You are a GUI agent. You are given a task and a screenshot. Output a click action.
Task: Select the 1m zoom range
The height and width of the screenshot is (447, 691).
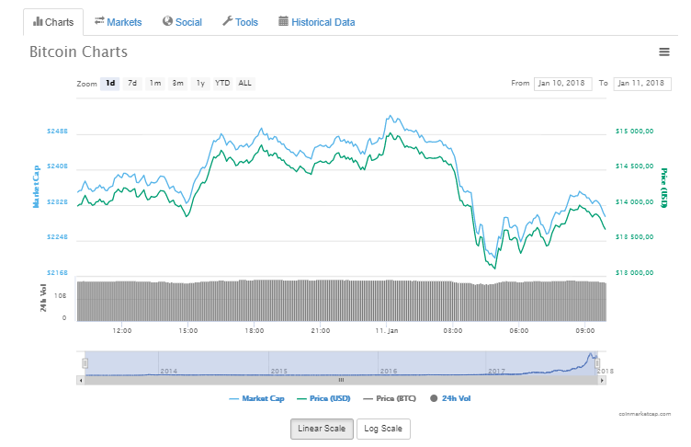pyautogui.click(x=154, y=84)
